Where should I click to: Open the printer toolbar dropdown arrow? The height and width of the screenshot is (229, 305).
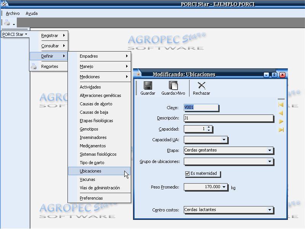[x=14, y=24]
